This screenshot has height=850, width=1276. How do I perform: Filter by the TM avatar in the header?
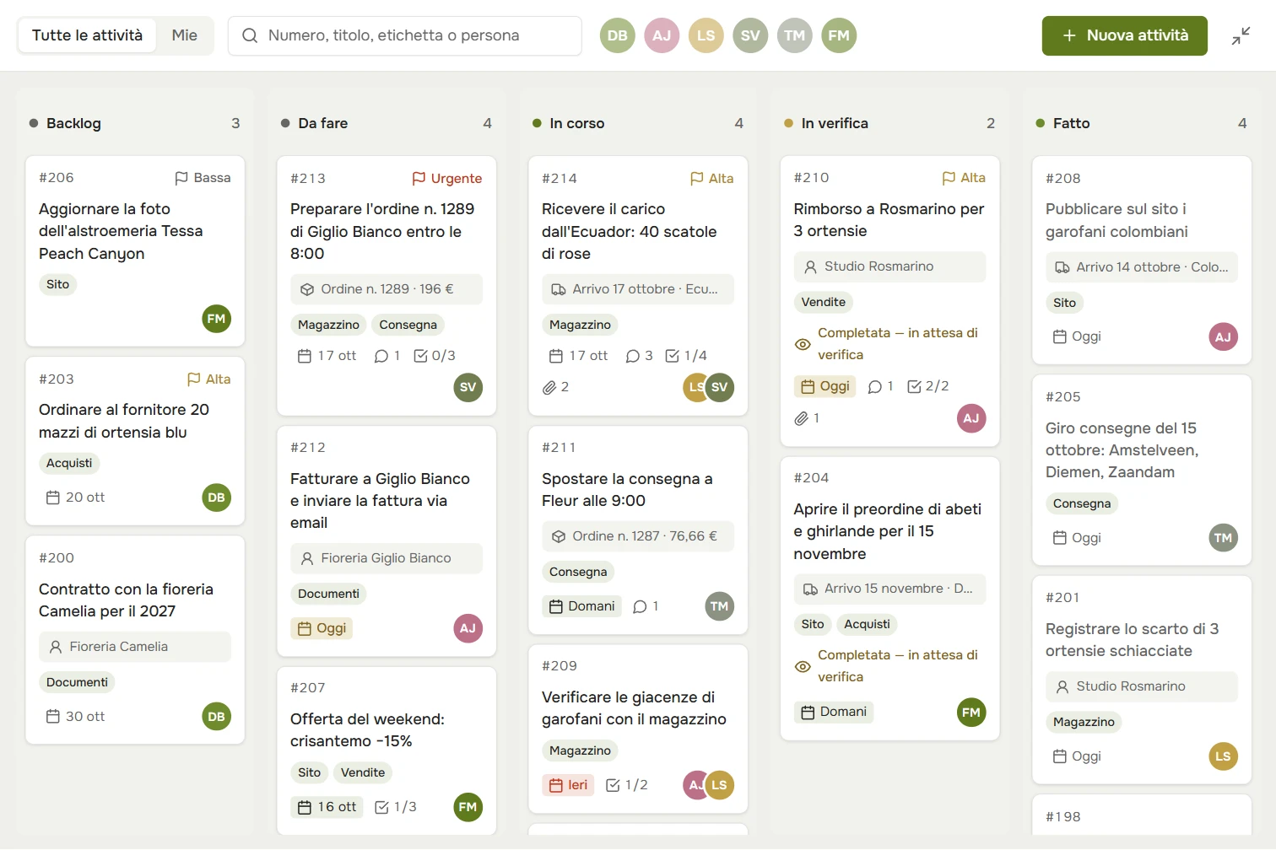coord(795,35)
